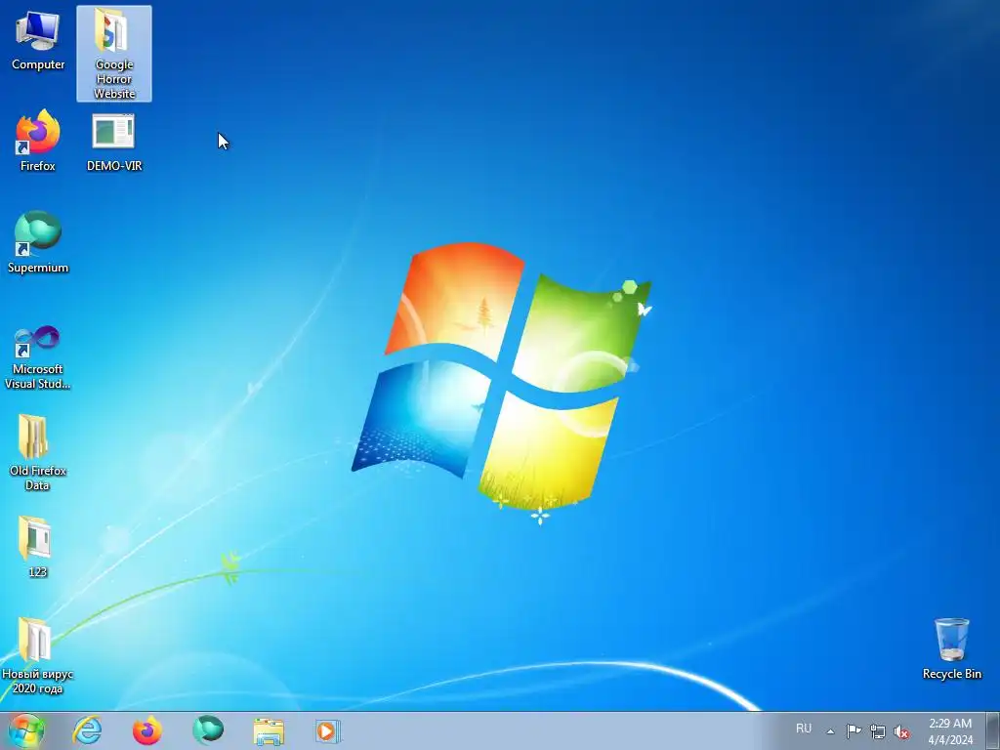Open Windows Explorer from the taskbar
Viewport: 1000px width, 750px height.
point(269,730)
